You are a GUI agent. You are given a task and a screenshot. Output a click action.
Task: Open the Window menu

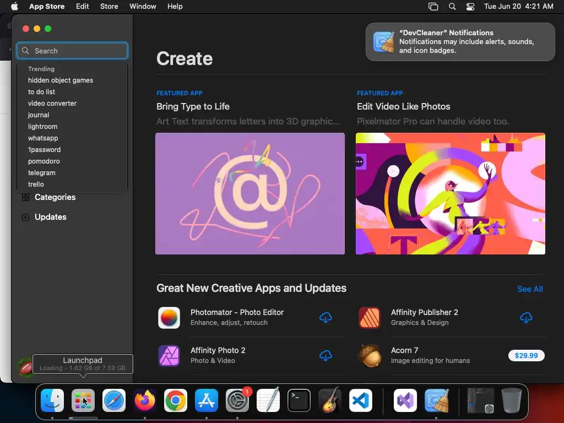[x=143, y=7]
